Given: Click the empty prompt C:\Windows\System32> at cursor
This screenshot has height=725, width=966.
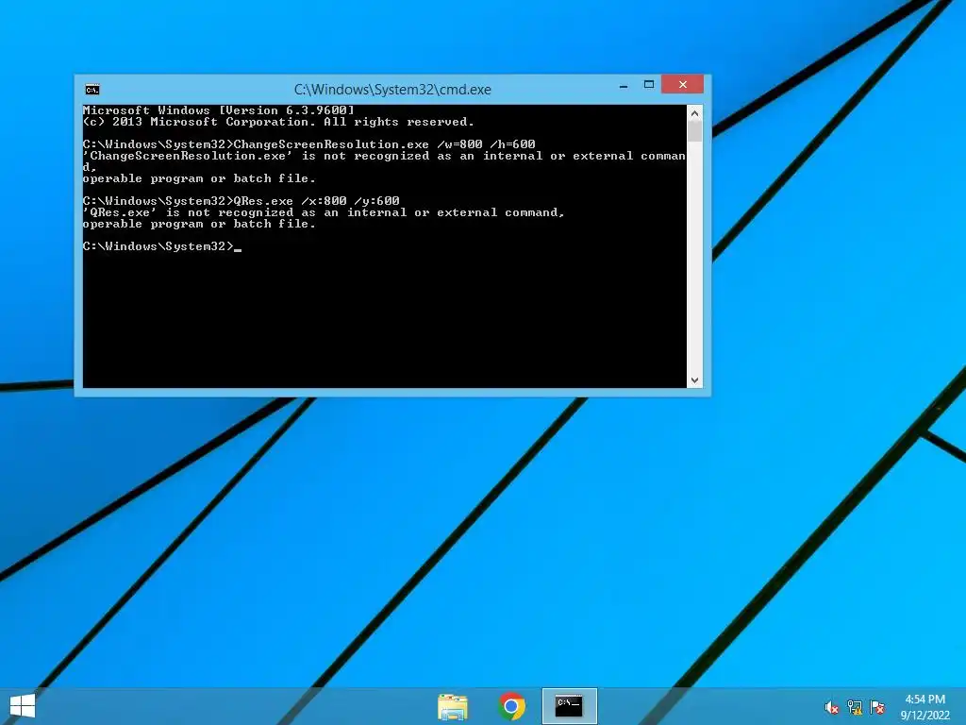Looking at the screenshot, I should 161,246.
